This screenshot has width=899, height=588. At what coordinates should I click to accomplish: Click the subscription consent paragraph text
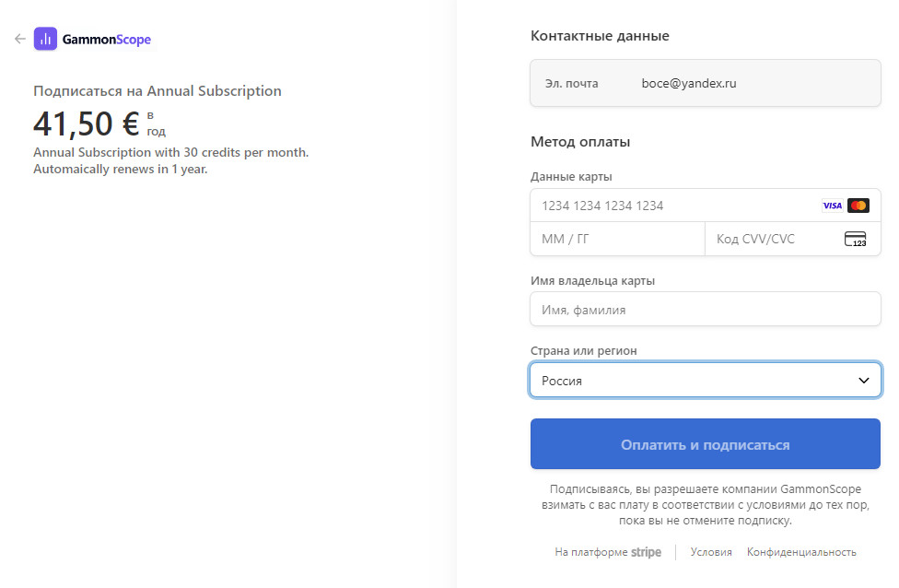click(706, 505)
